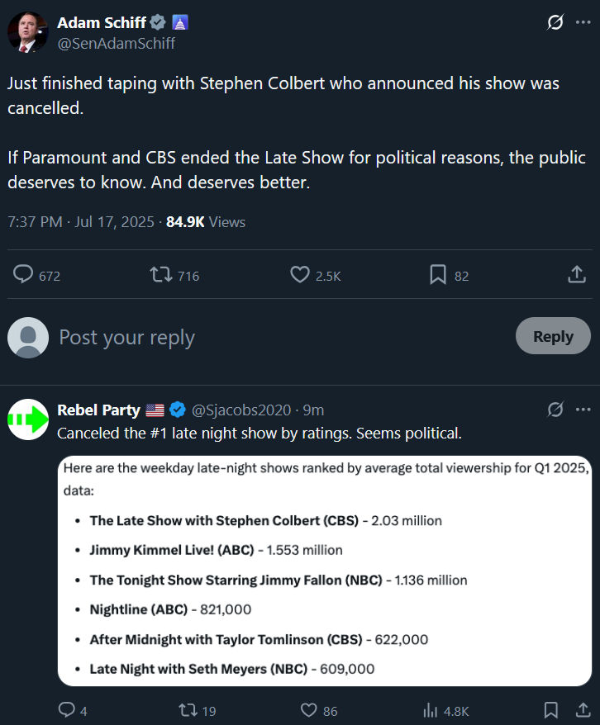Open the more options menu on Schiff's post
Screen dimensions: 600x725
[x=583, y=21]
